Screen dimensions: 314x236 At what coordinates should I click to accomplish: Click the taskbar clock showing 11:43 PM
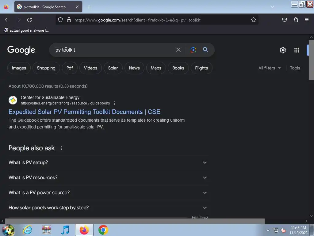pyautogui.click(x=298, y=230)
